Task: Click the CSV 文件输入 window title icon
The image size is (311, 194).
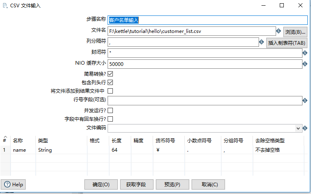Action: (5, 5)
